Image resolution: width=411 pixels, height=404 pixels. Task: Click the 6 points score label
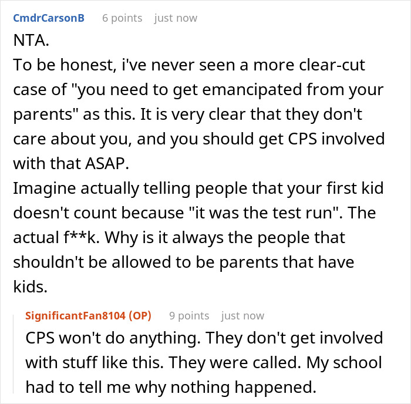coord(122,18)
